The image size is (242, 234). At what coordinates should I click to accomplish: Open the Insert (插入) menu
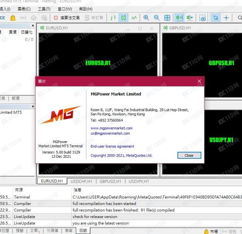(5, 9)
